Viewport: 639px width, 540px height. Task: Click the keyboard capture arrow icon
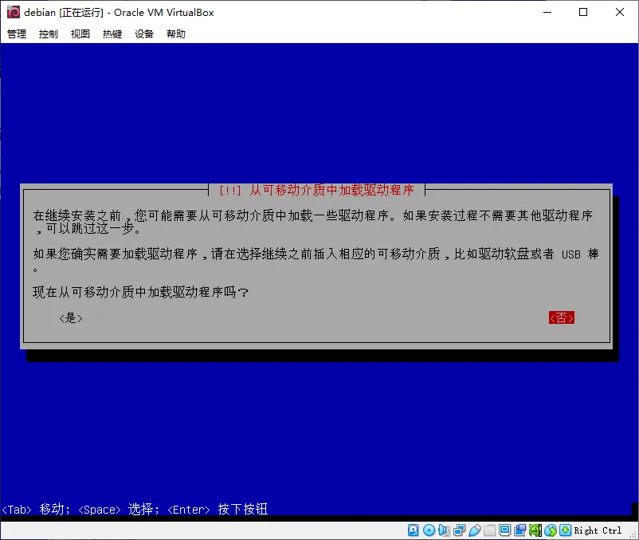[x=565, y=530]
